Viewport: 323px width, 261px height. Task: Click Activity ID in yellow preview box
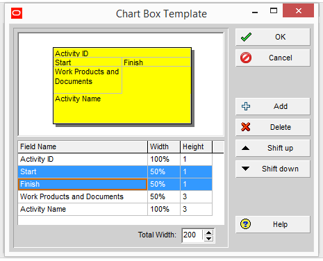tap(122, 53)
